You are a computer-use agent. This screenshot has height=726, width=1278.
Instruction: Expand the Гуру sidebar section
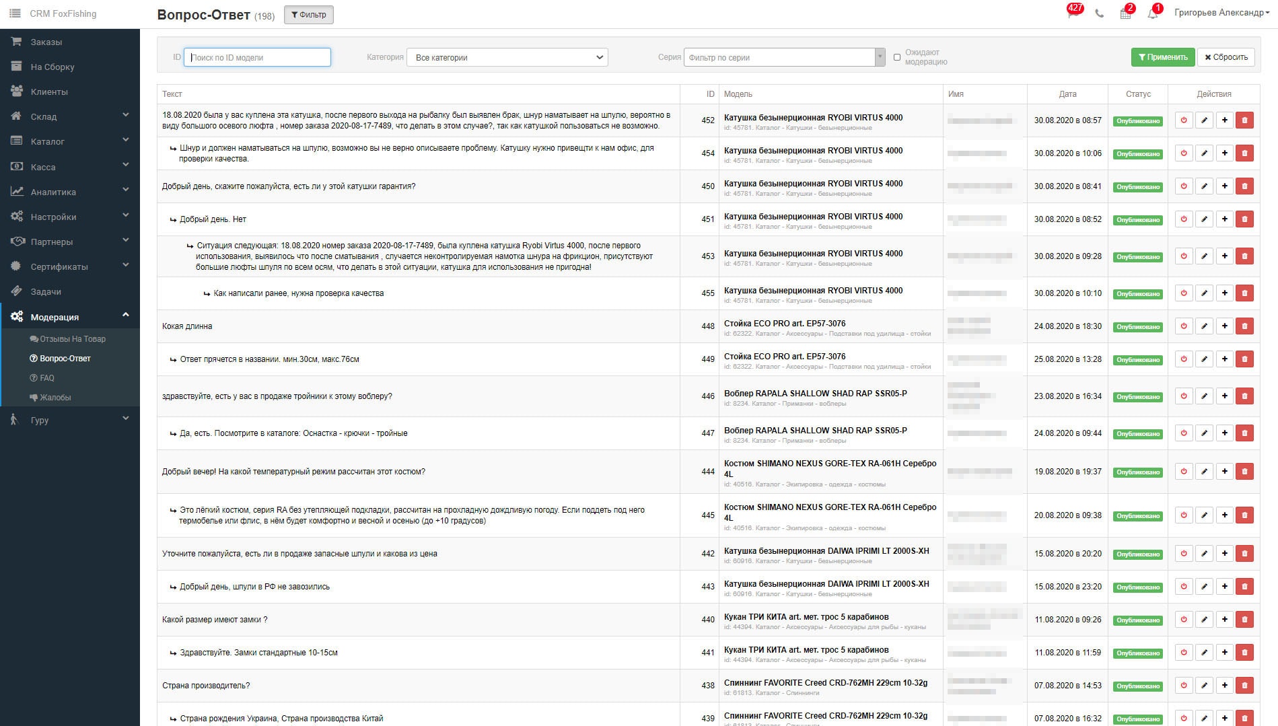pyautogui.click(x=70, y=420)
